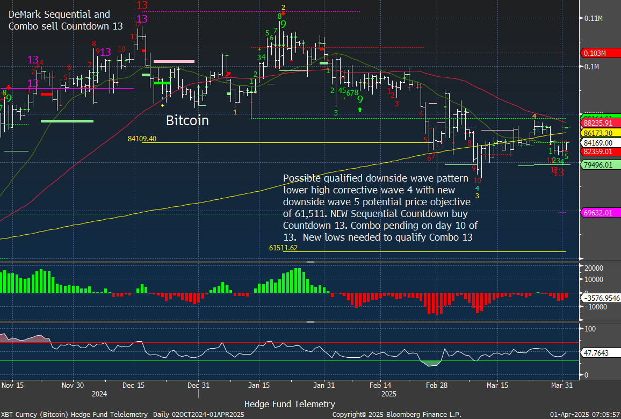
Task: Select the red 88235.91 moving average tag
Action: 601,123
